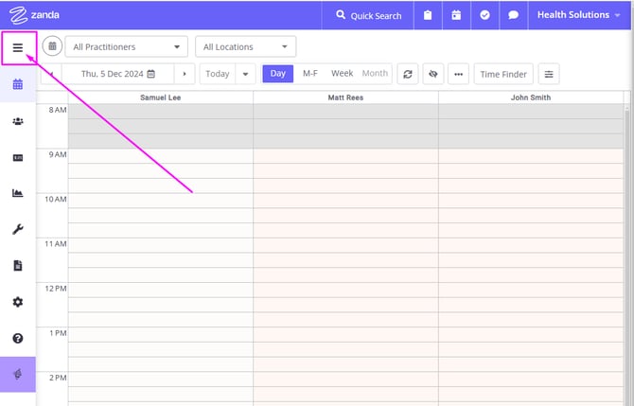634x406 pixels.
Task: Open the Health Solutions account dropdown
Action: [x=579, y=15]
